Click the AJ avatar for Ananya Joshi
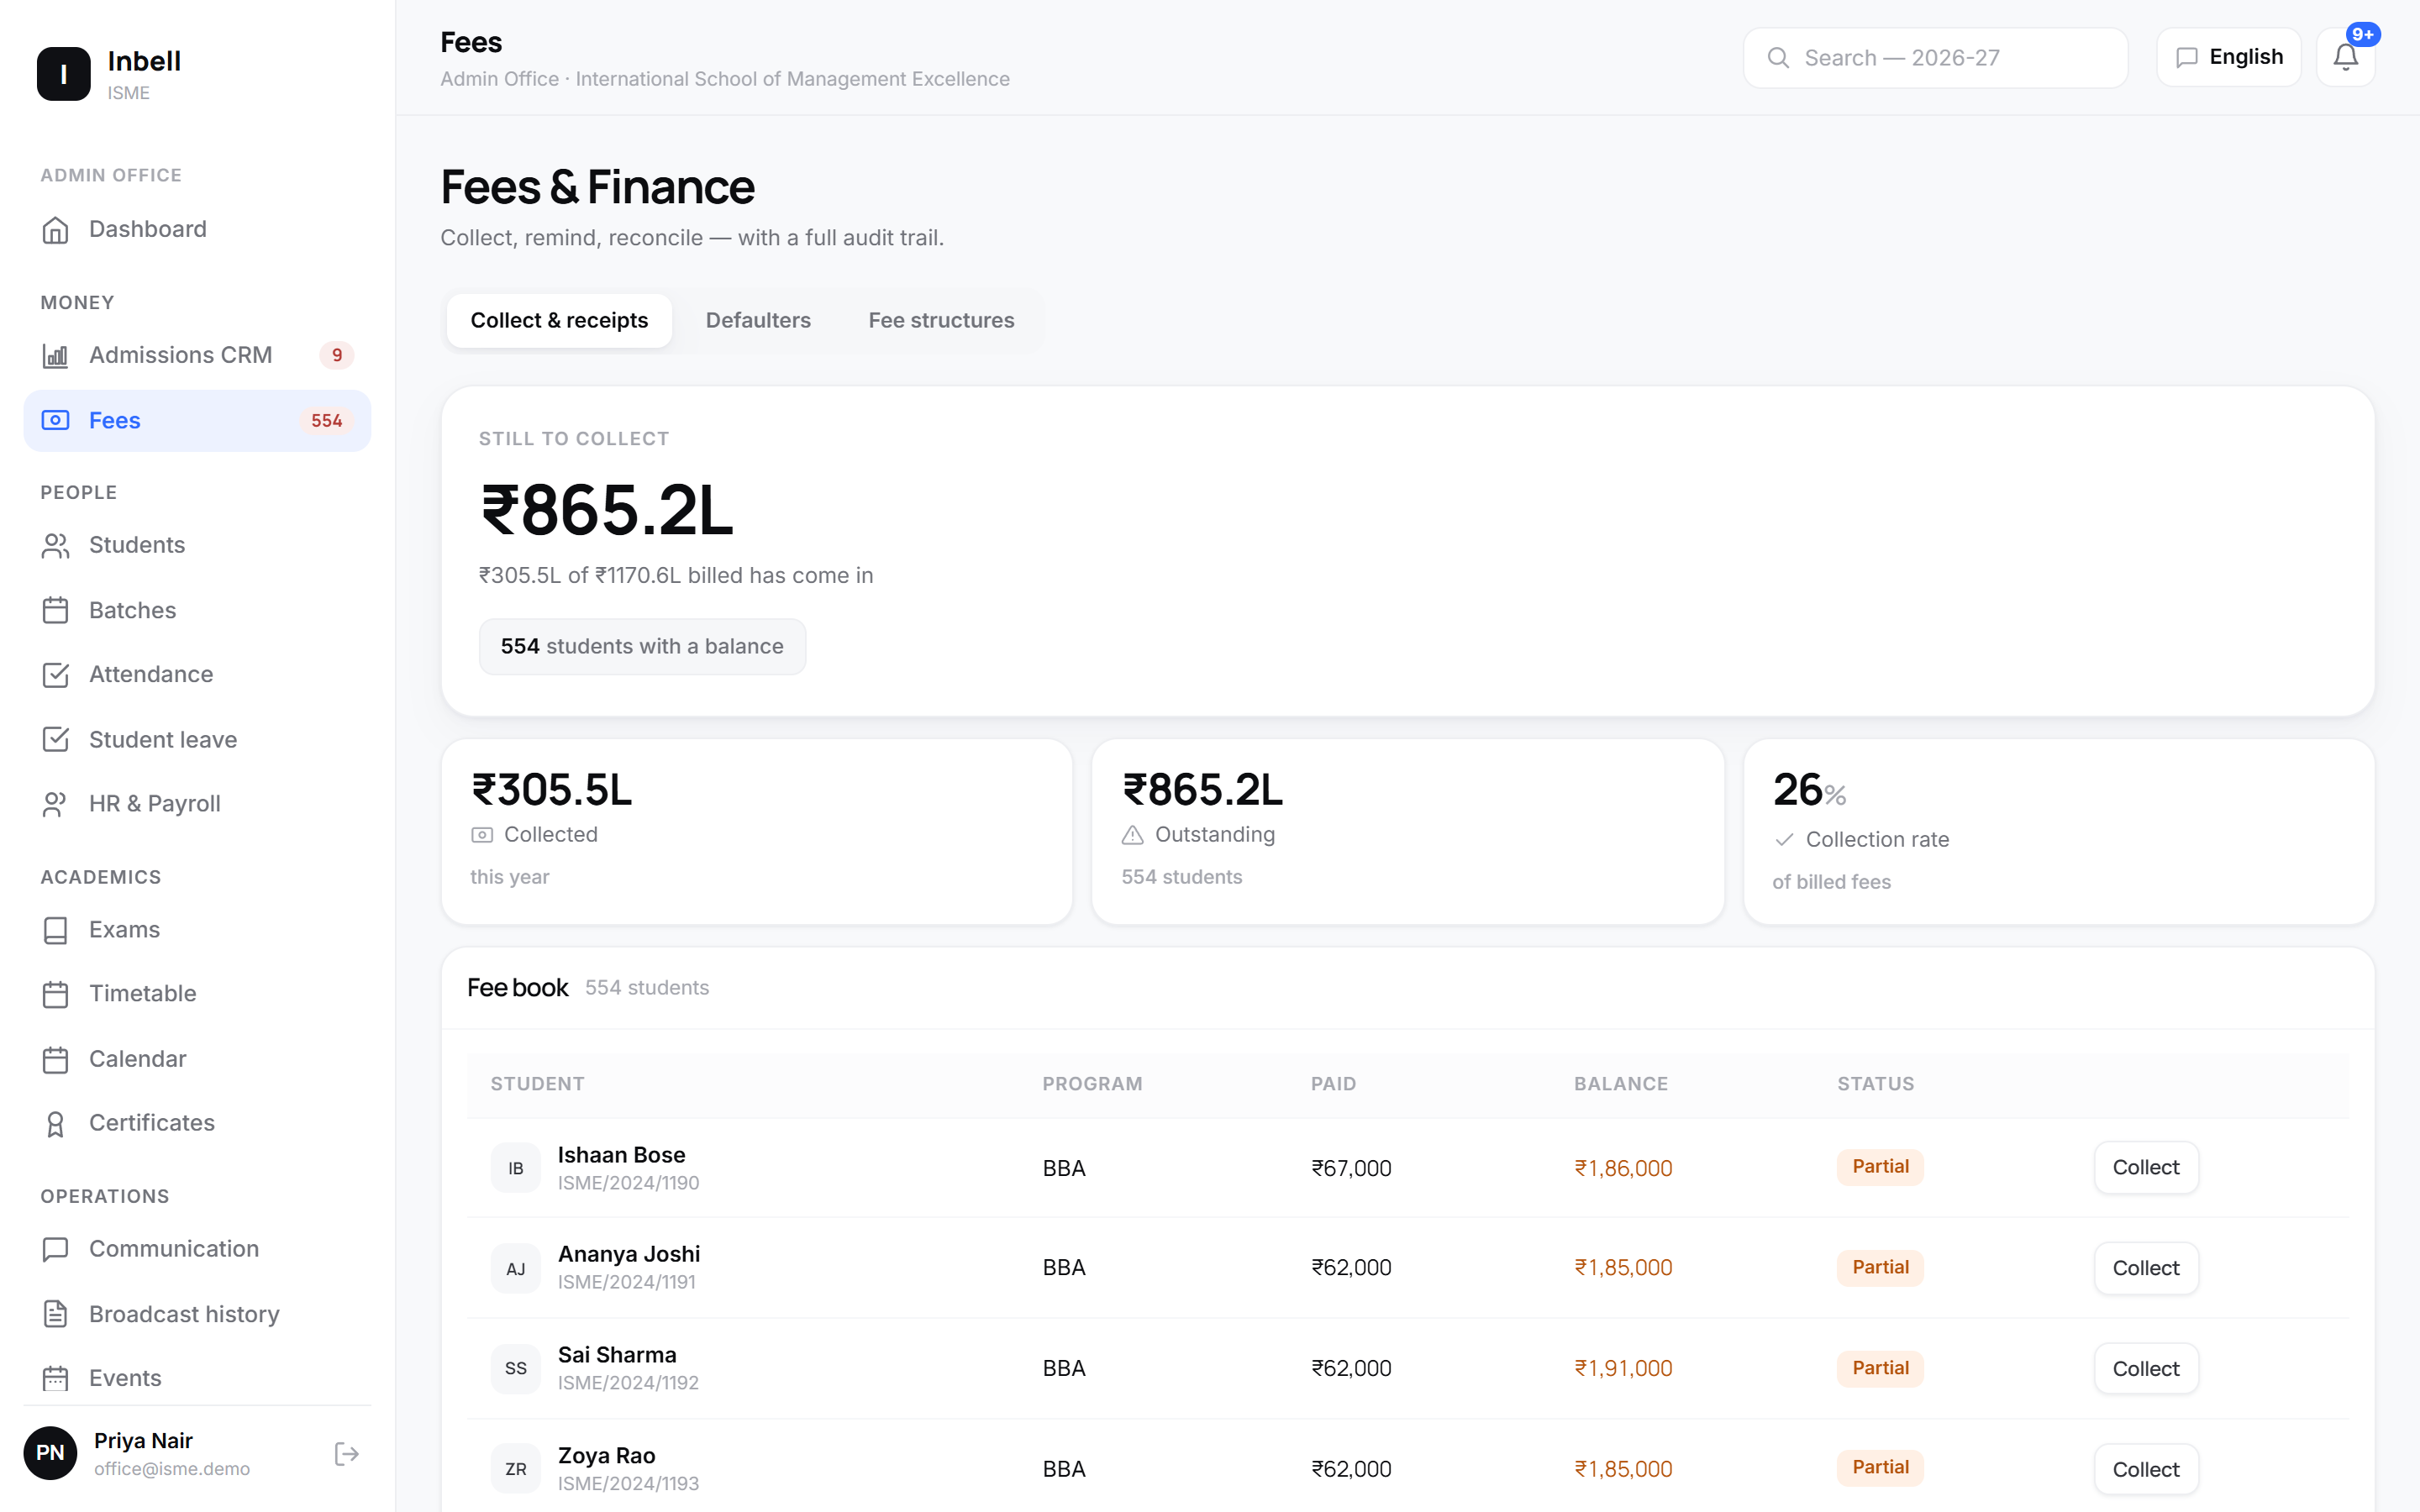 (x=516, y=1269)
